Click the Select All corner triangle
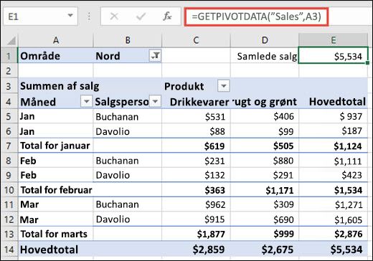Screen dimensions: 373x261 click(x=11, y=41)
